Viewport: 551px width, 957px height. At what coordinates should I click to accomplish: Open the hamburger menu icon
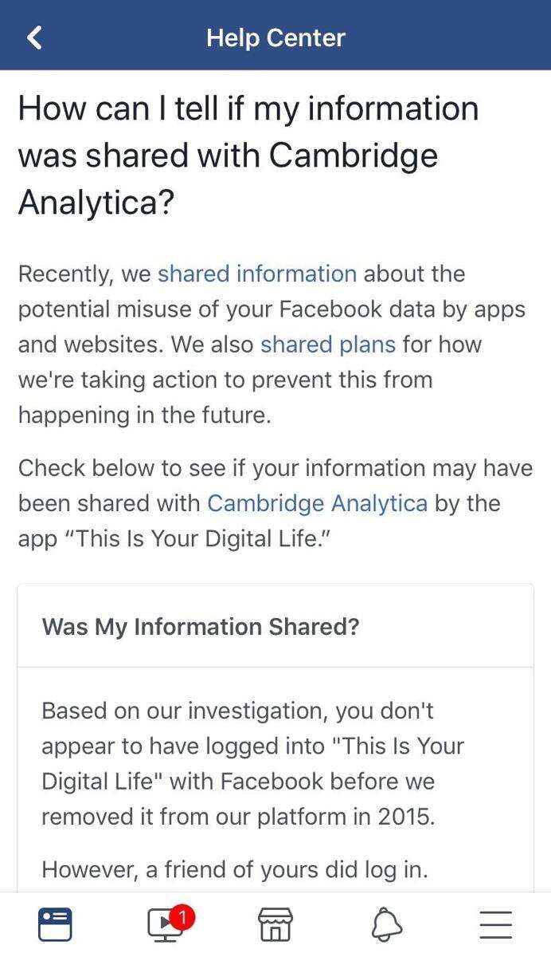click(x=495, y=925)
